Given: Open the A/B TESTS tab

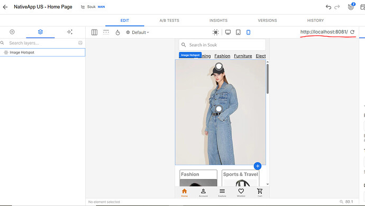Looking at the screenshot, I should click(x=169, y=21).
